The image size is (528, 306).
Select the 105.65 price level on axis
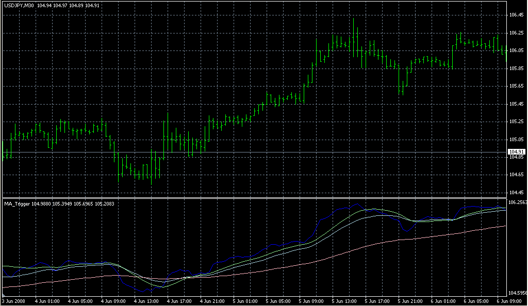(x=516, y=86)
